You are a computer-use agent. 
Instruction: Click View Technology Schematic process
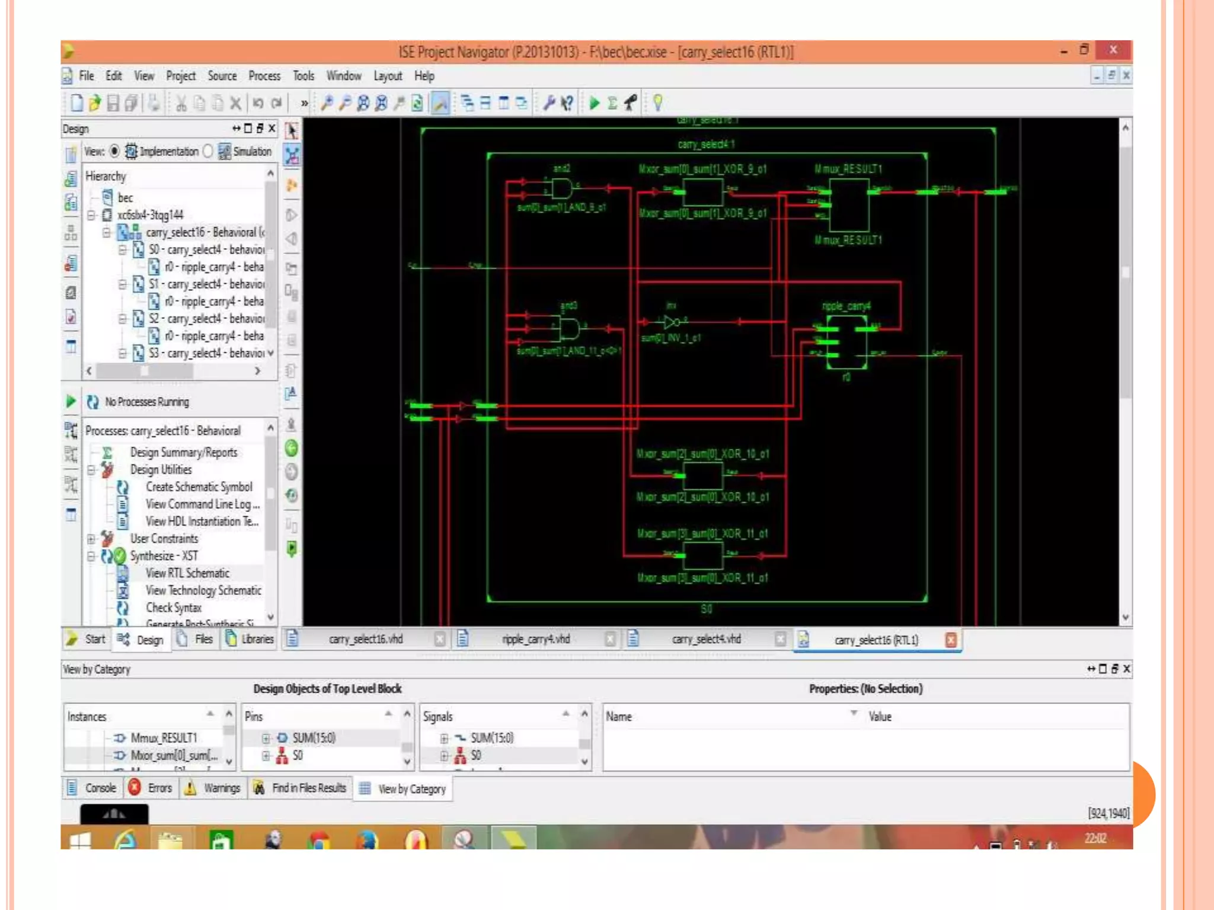(x=203, y=591)
